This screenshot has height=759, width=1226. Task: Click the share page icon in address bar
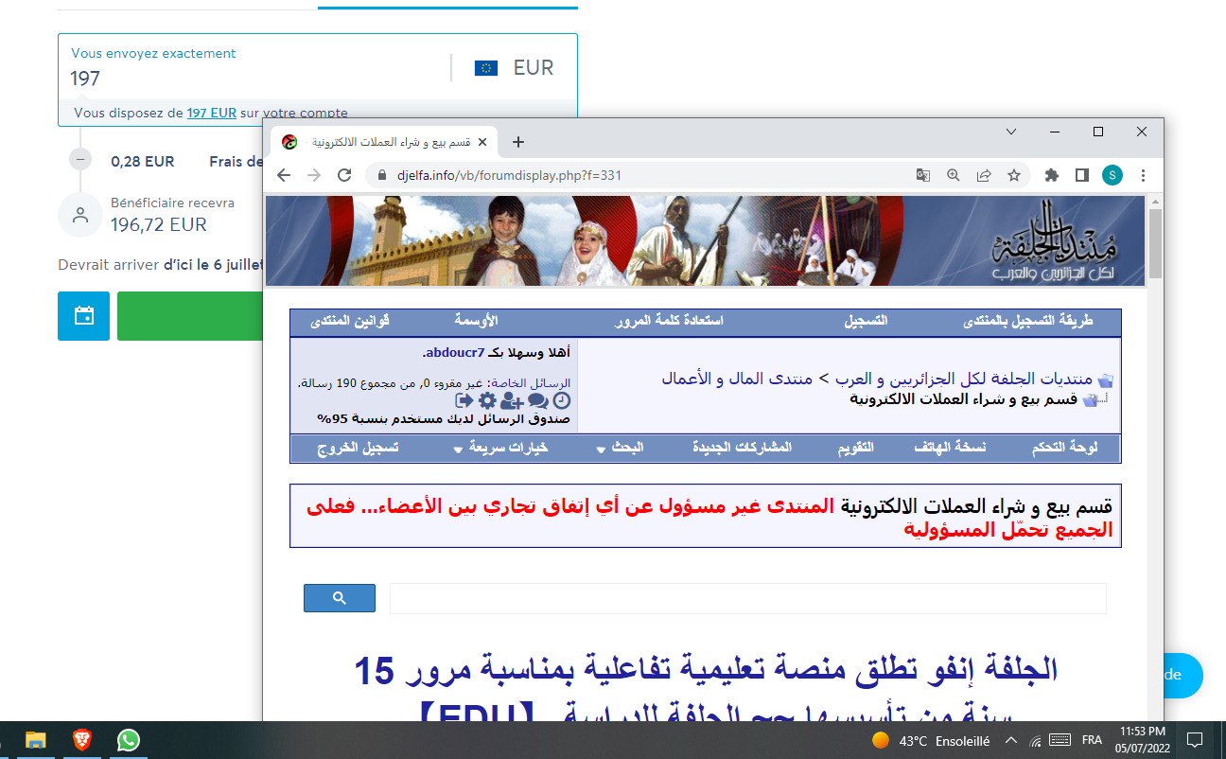click(984, 175)
